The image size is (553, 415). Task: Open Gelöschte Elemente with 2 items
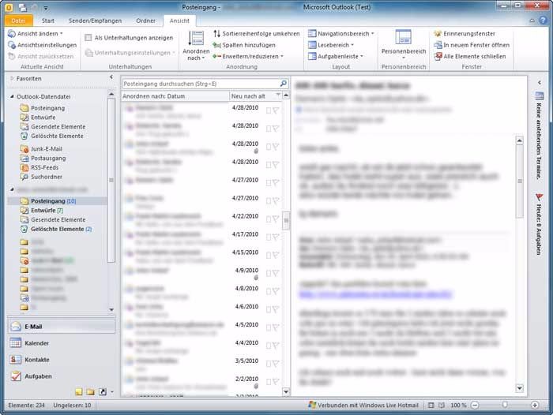[x=56, y=229]
